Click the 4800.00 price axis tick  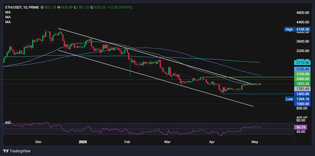pyautogui.click(x=302, y=13)
